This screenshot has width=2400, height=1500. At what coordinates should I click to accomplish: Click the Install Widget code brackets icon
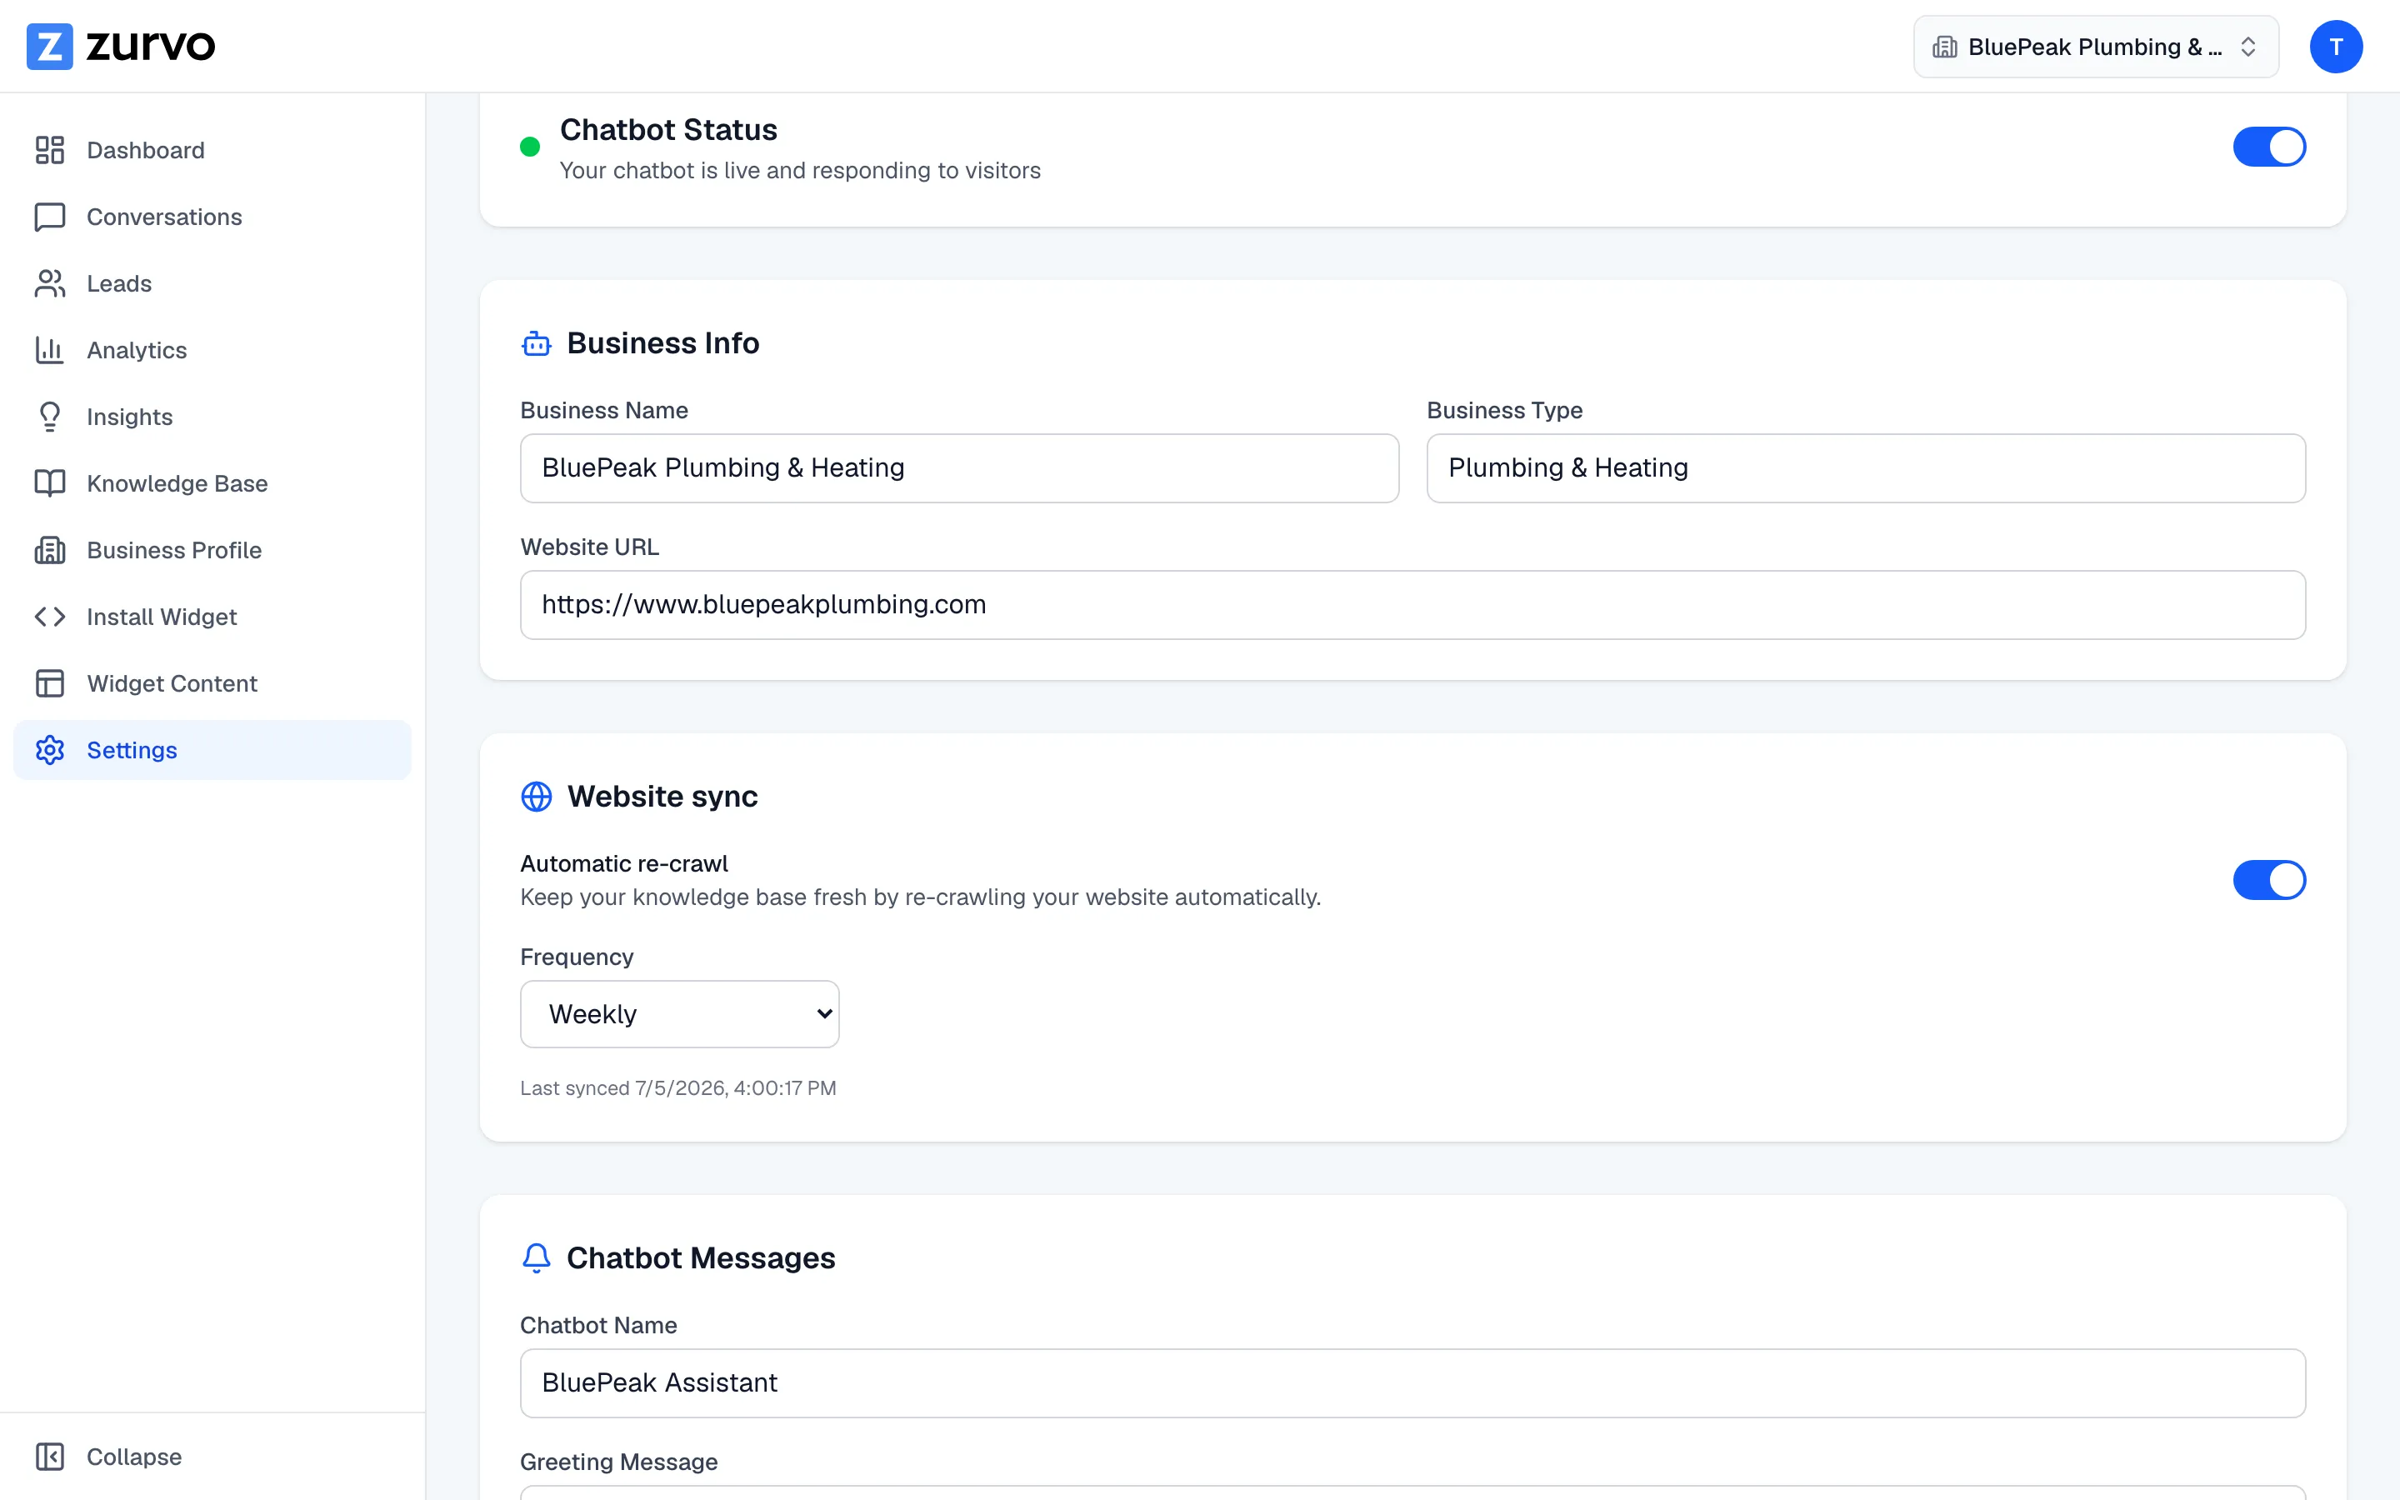click(50, 616)
